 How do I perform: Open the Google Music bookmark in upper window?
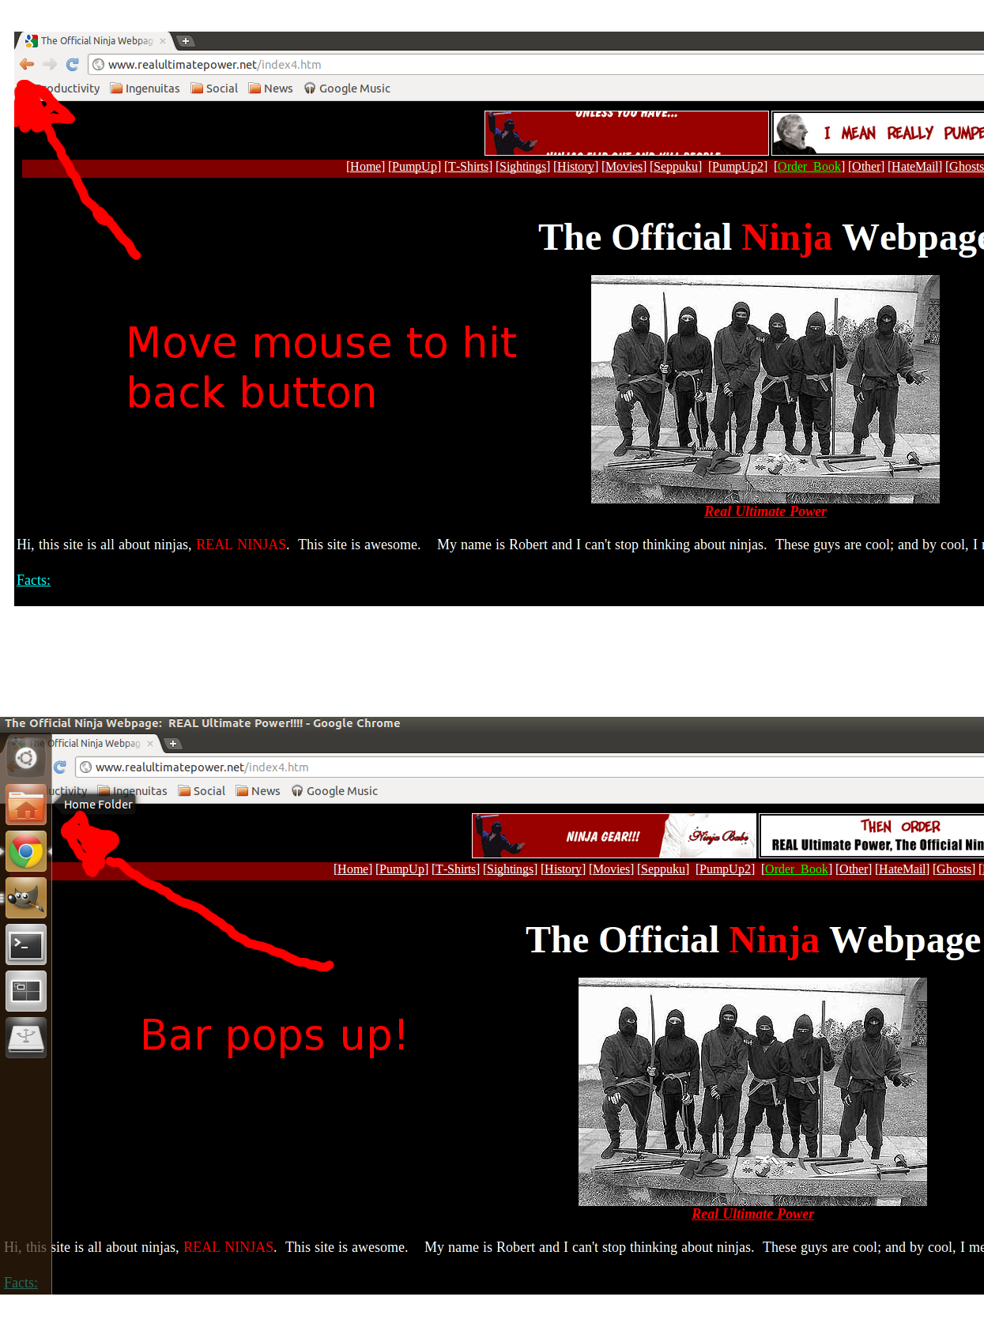point(347,89)
